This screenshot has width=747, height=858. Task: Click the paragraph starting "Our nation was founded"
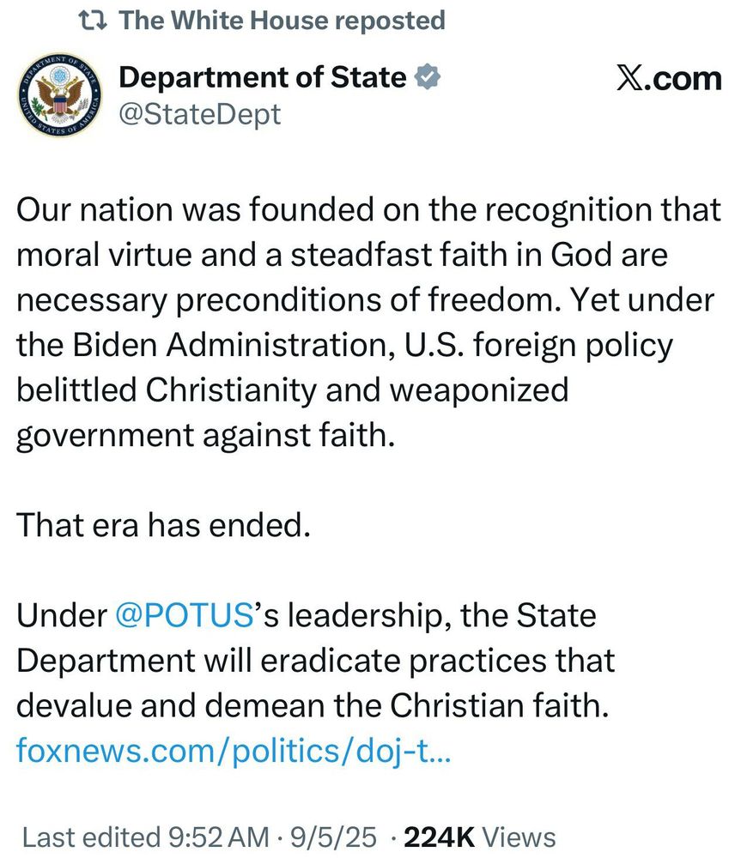coord(368,323)
